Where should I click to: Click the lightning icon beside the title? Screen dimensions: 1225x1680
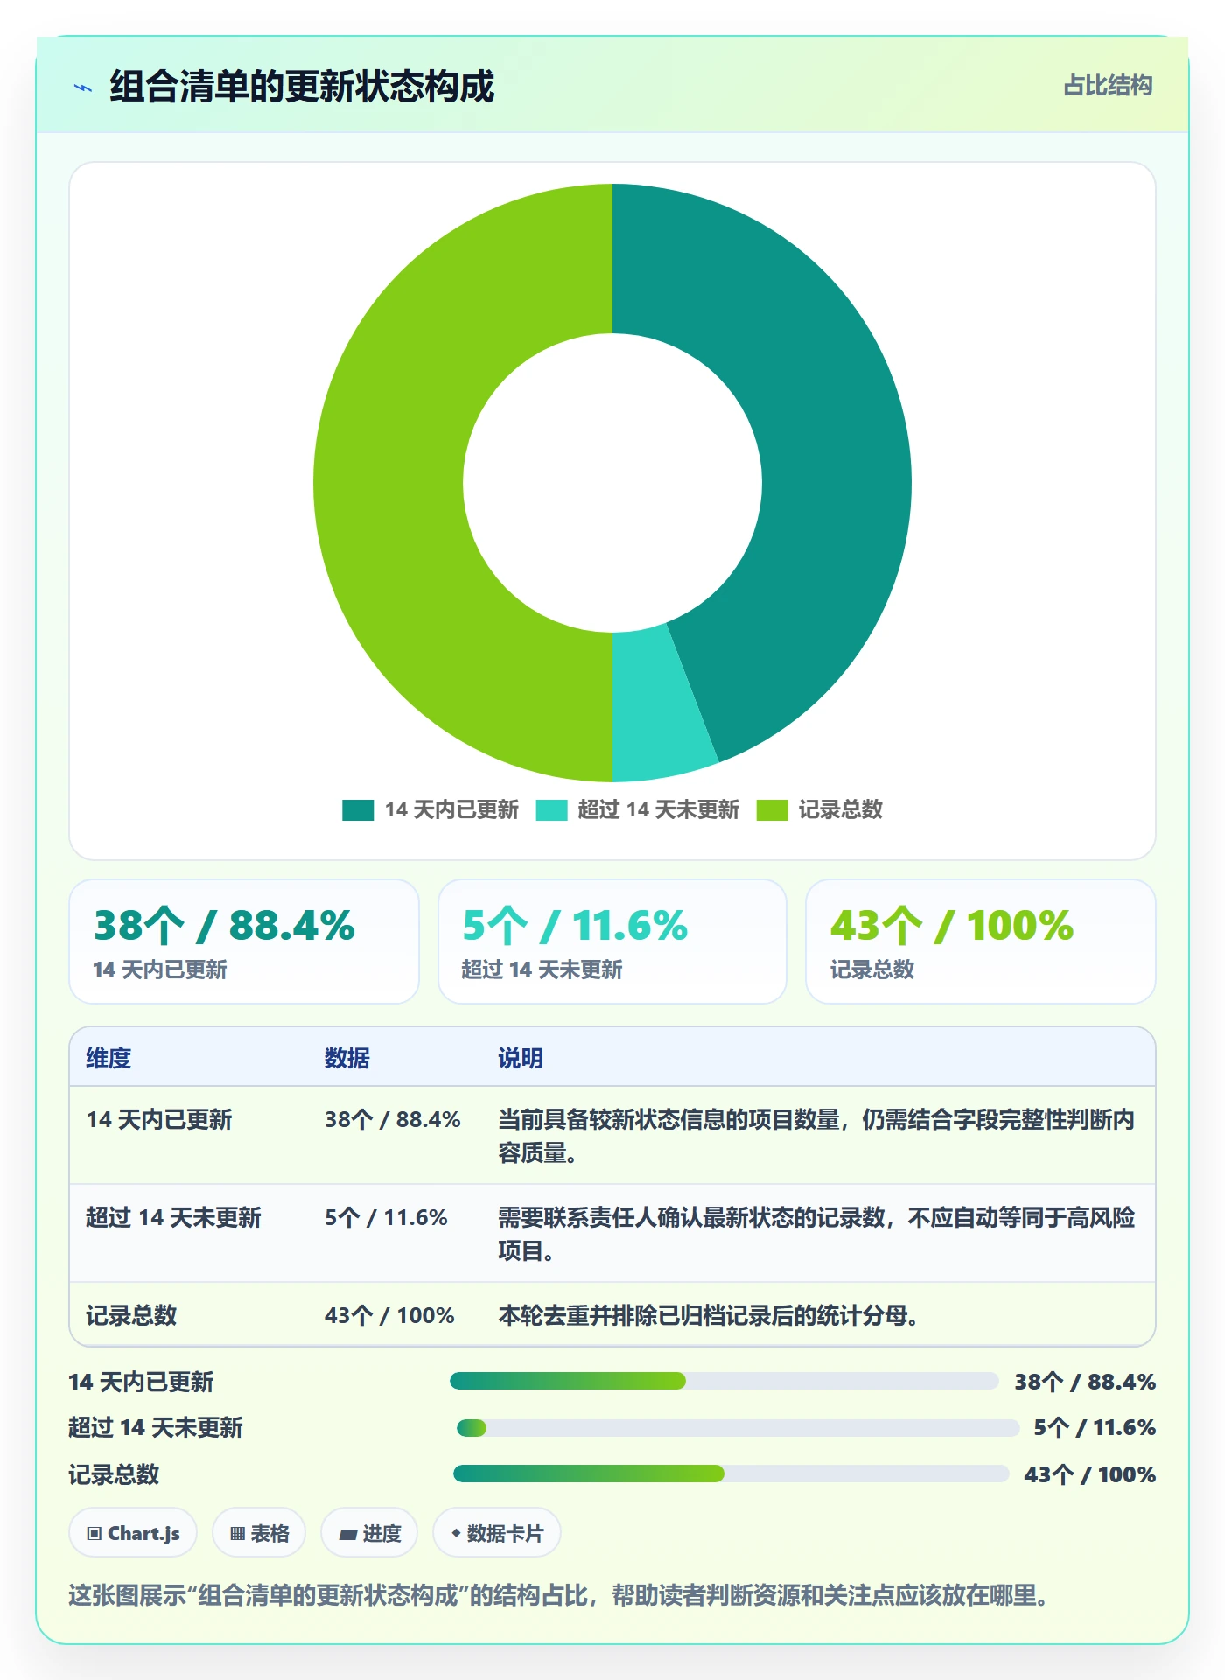83,87
